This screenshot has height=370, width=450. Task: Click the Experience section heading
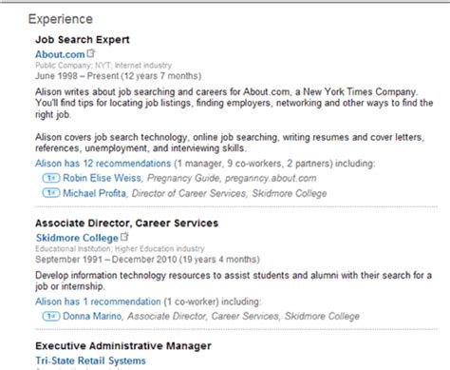point(61,19)
